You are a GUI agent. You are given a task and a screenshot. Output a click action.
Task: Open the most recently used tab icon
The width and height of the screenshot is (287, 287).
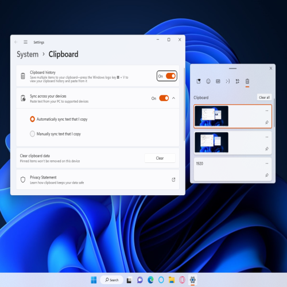199,82
